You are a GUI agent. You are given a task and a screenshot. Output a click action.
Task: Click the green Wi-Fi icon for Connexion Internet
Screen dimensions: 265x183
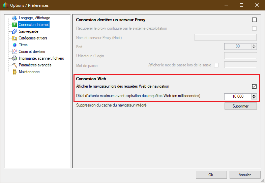click(x=14, y=25)
